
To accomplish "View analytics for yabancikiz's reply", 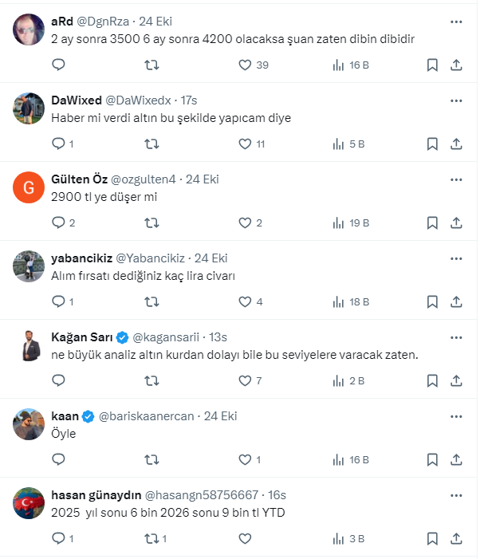I will coord(338,302).
